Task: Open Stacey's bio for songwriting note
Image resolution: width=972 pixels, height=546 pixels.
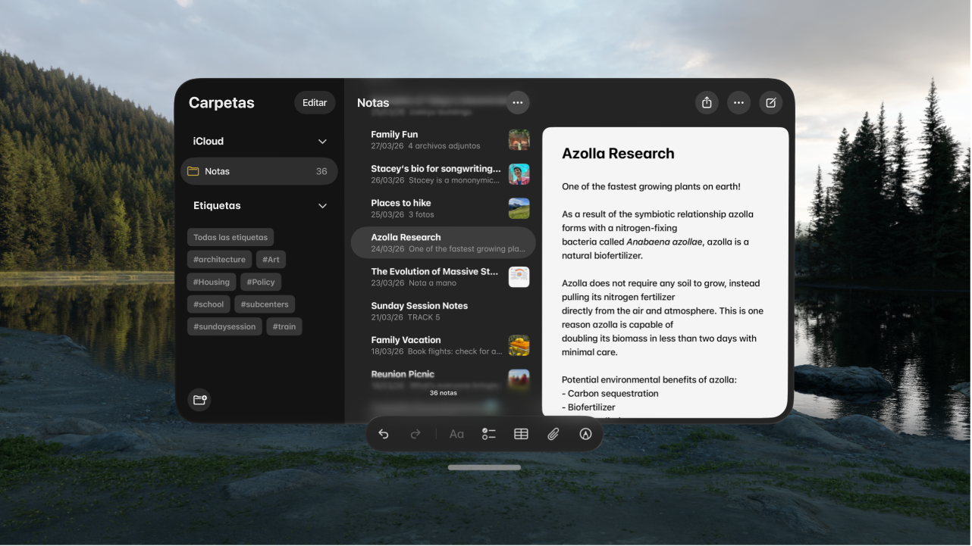Action: (x=443, y=174)
